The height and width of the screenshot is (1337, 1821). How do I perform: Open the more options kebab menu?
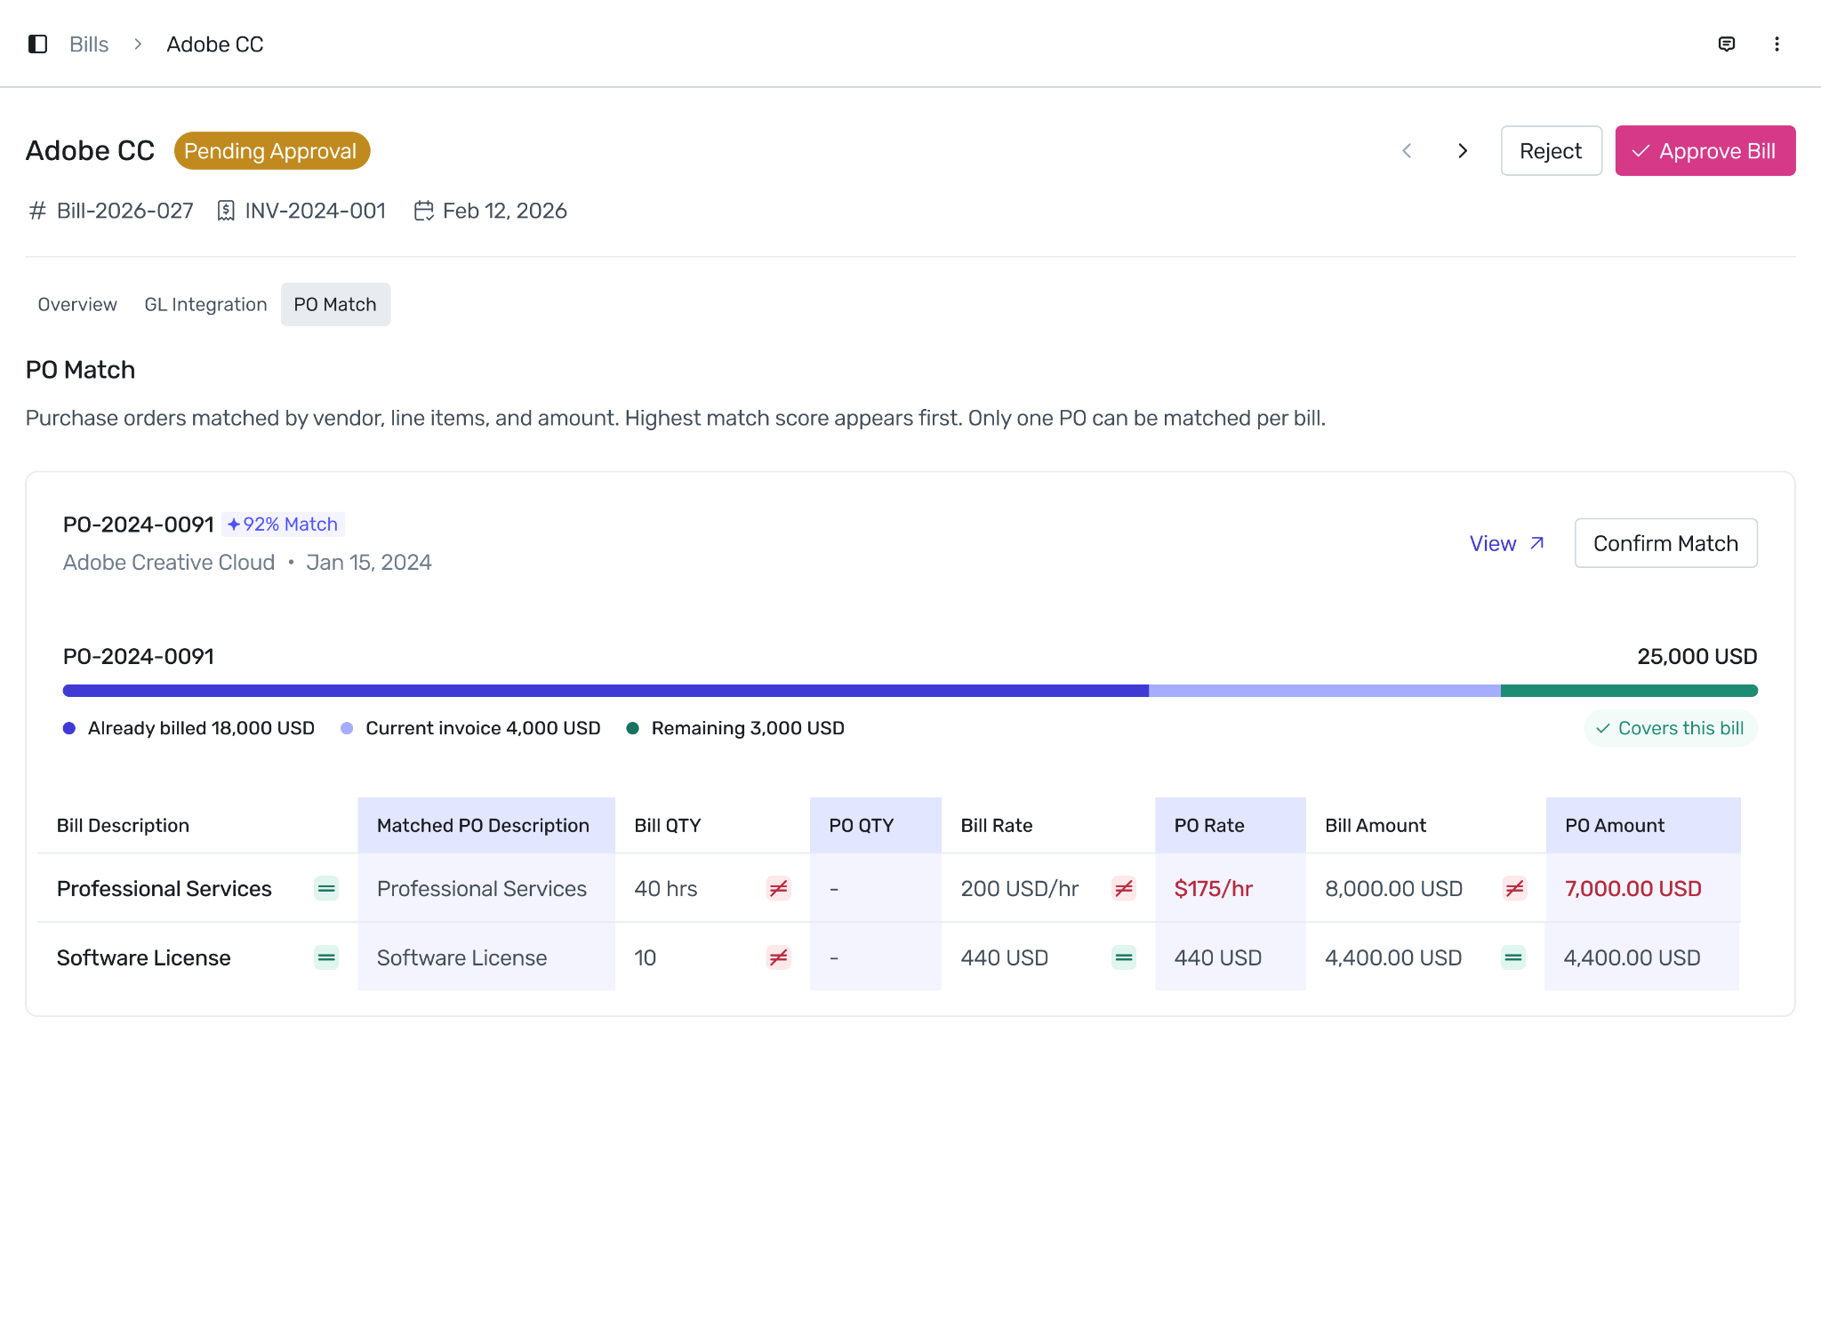(1777, 44)
